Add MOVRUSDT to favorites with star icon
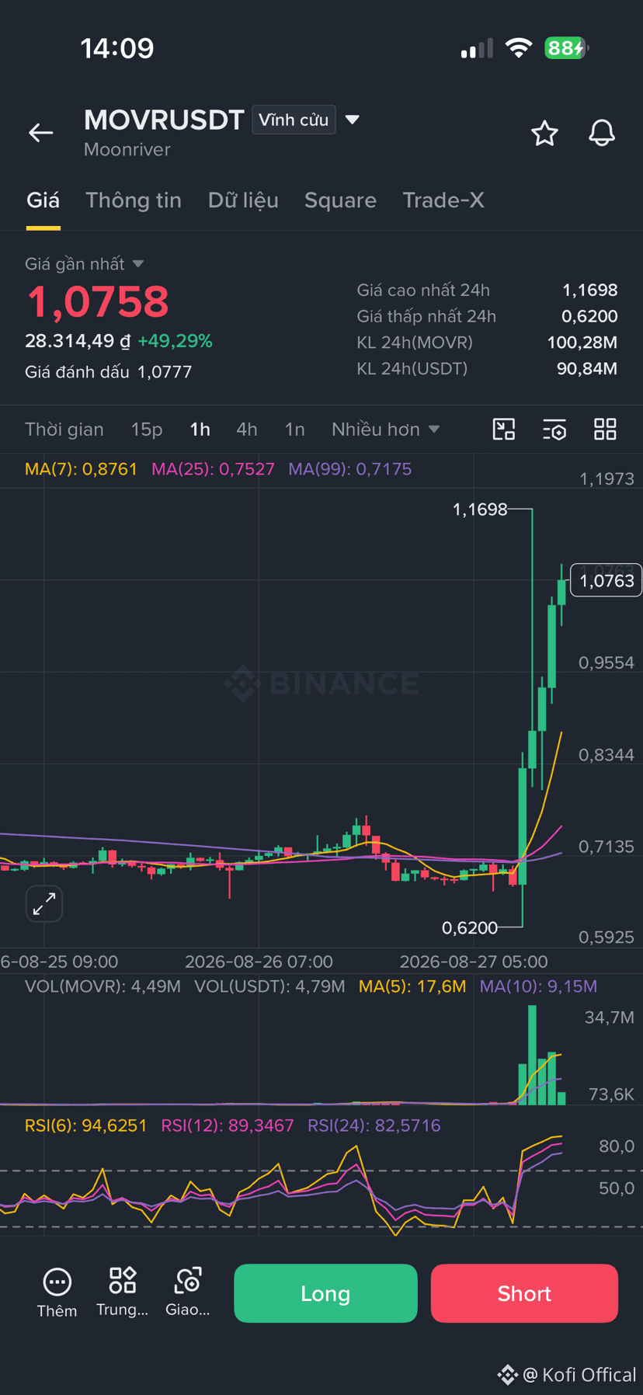The width and height of the screenshot is (643, 1395). (544, 134)
